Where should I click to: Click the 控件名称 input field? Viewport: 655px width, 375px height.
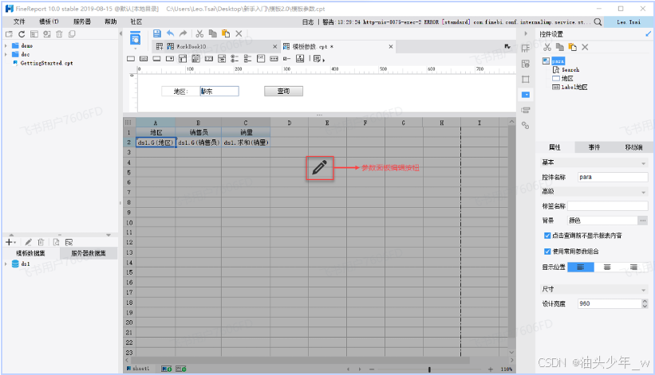click(613, 177)
